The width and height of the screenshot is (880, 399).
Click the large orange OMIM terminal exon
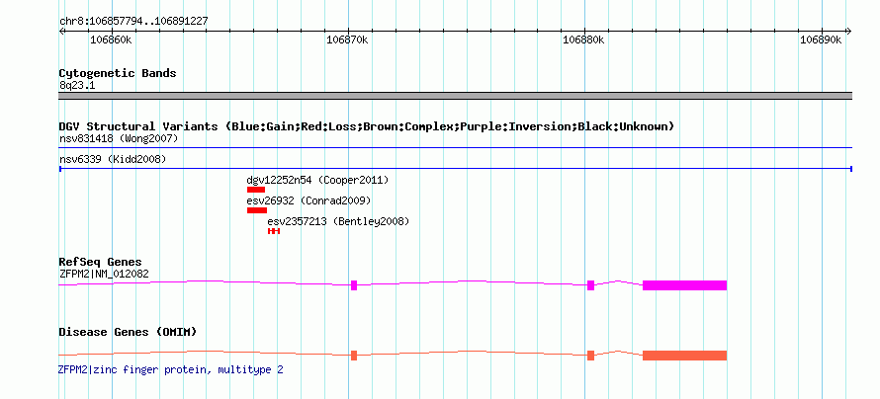(x=684, y=356)
